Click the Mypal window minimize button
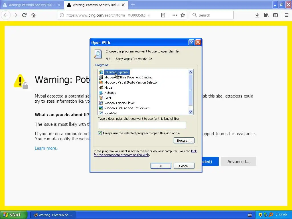 275,5
